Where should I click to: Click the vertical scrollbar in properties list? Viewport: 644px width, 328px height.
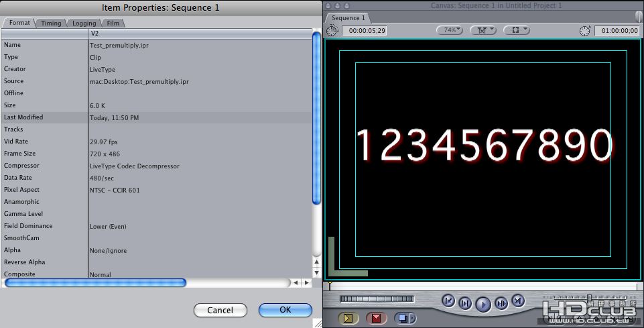tap(316, 118)
